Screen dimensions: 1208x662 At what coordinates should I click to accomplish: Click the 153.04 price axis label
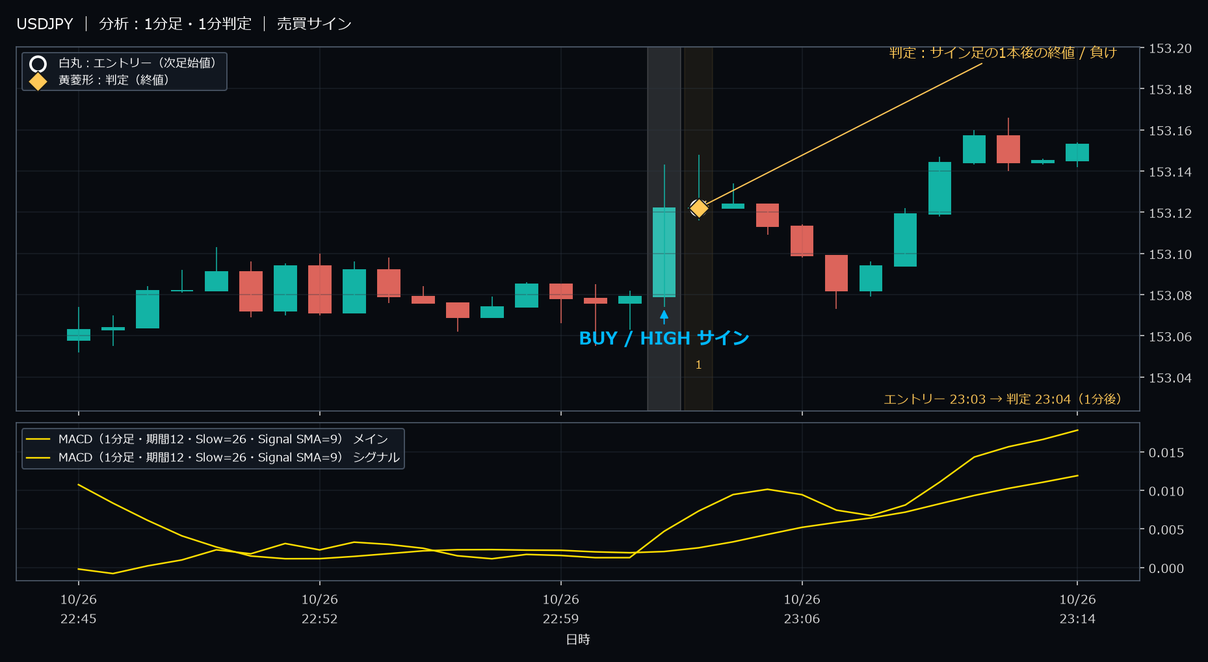click(x=1170, y=378)
